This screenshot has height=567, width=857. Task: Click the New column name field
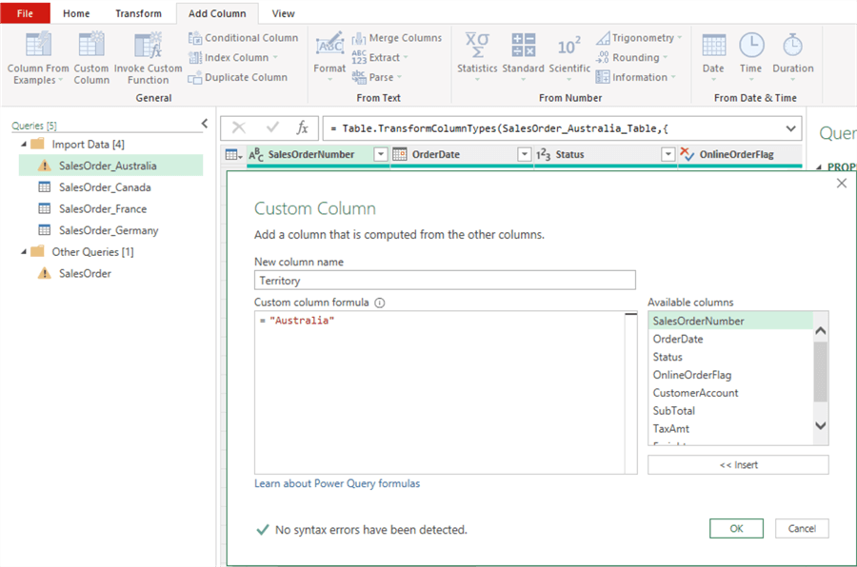pyautogui.click(x=445, y=281)
